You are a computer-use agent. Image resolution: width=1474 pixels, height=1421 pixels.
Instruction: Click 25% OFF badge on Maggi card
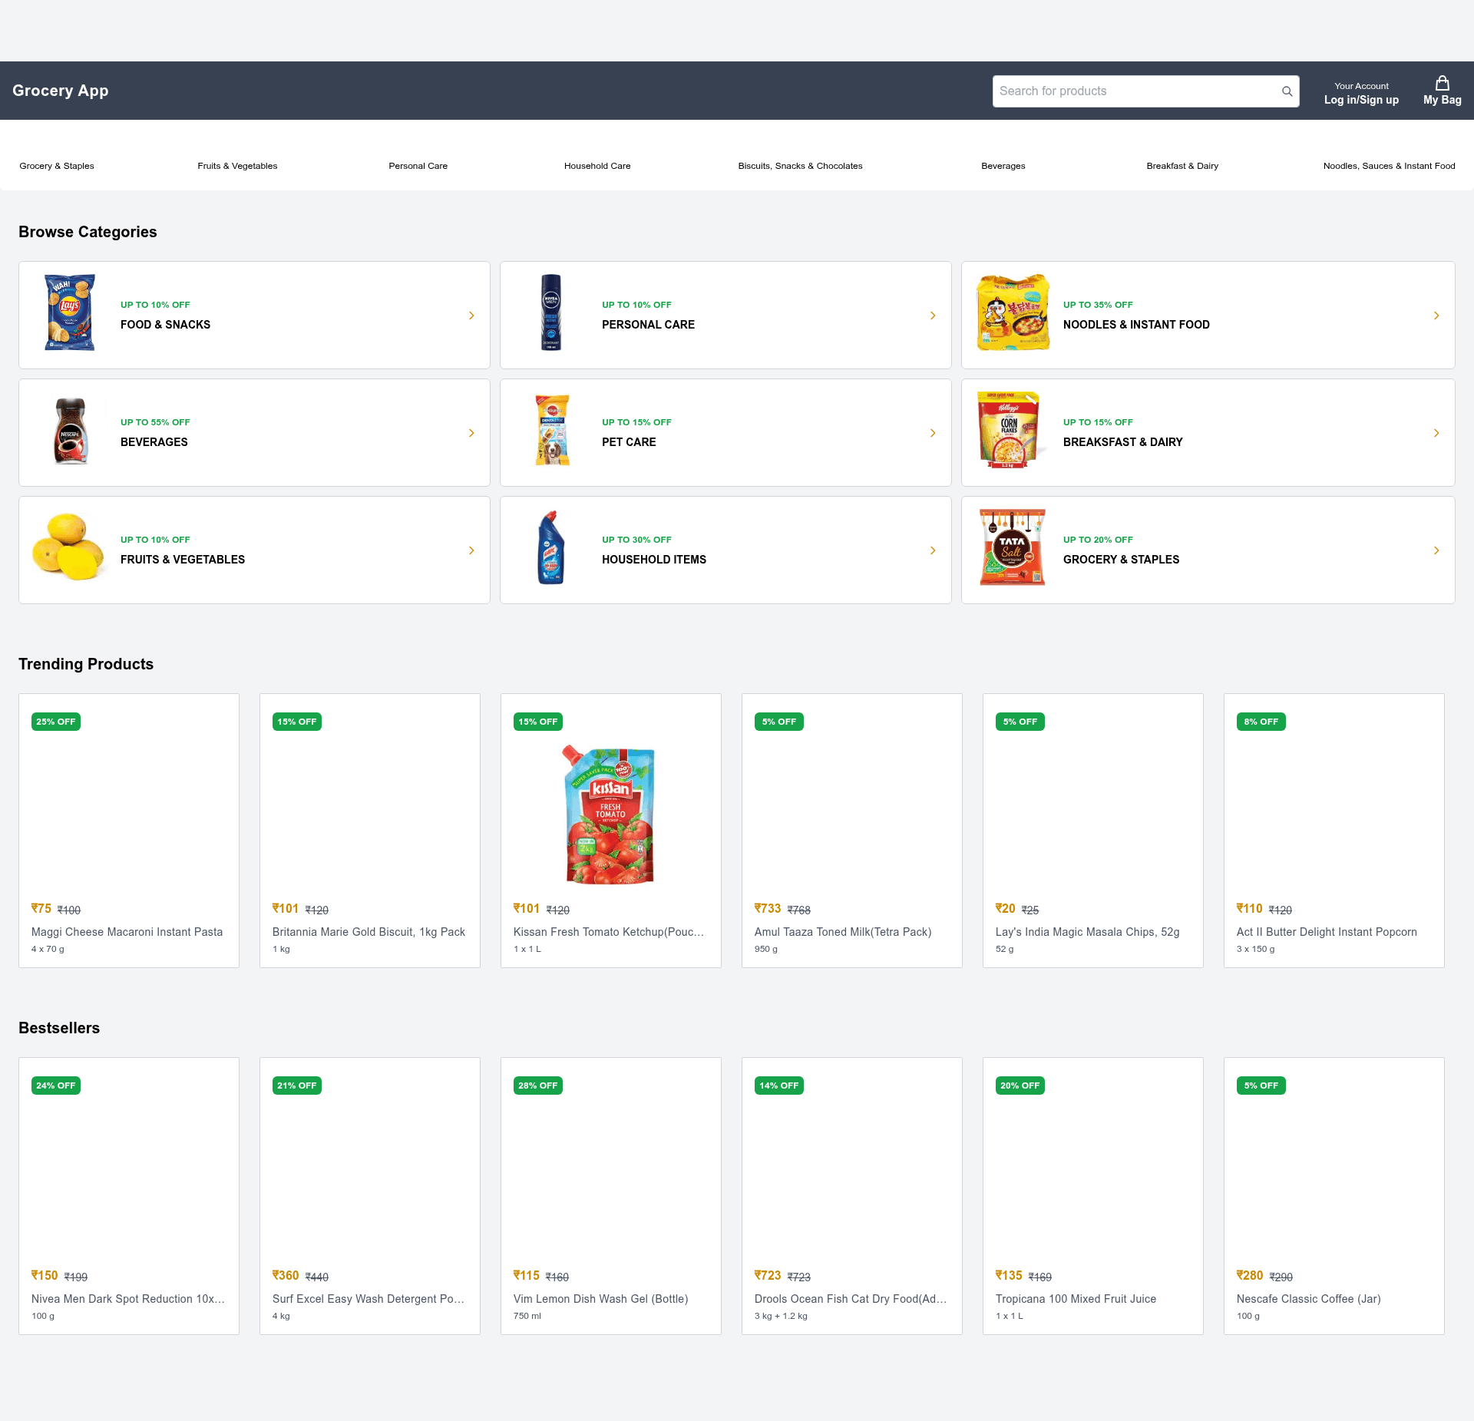tap(56, 722)
